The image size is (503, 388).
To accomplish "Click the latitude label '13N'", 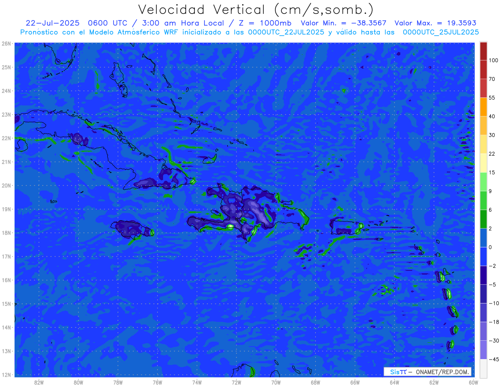I will (x=6, y=351).
